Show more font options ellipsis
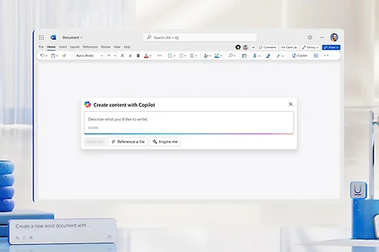The width and height of the screenshot is (379, 252). (160, 55)
